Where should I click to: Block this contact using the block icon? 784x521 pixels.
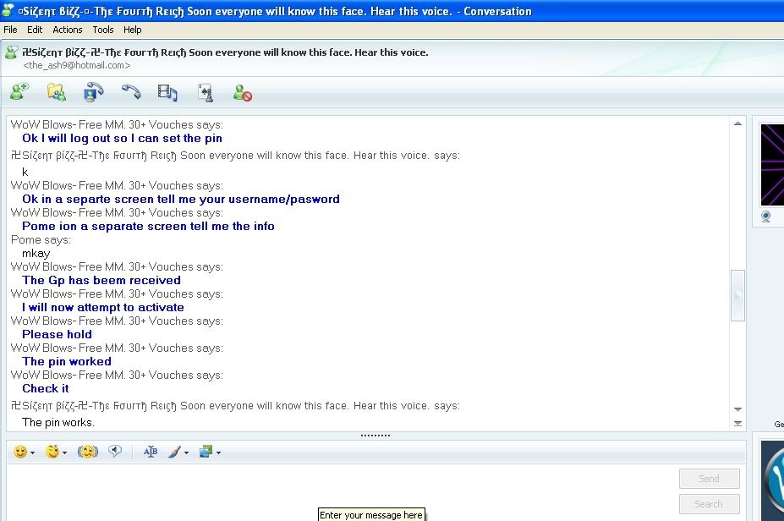point(243,93)
